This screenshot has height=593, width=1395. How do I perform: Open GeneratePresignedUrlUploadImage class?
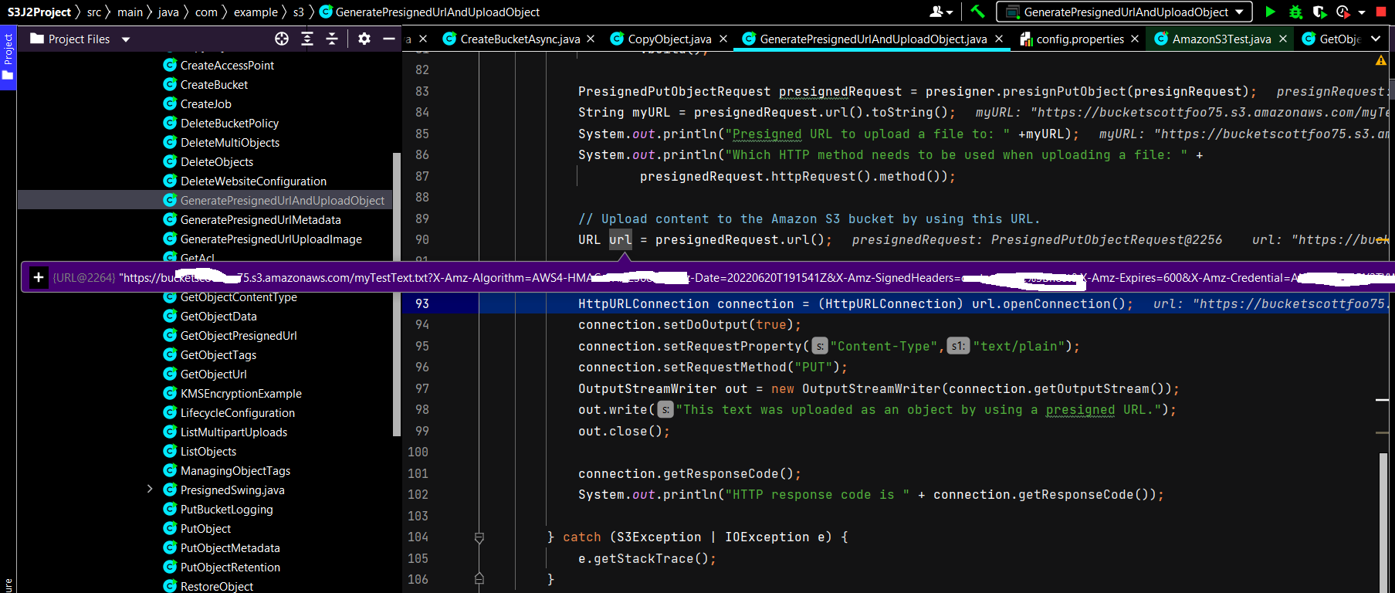coord(271,239)
